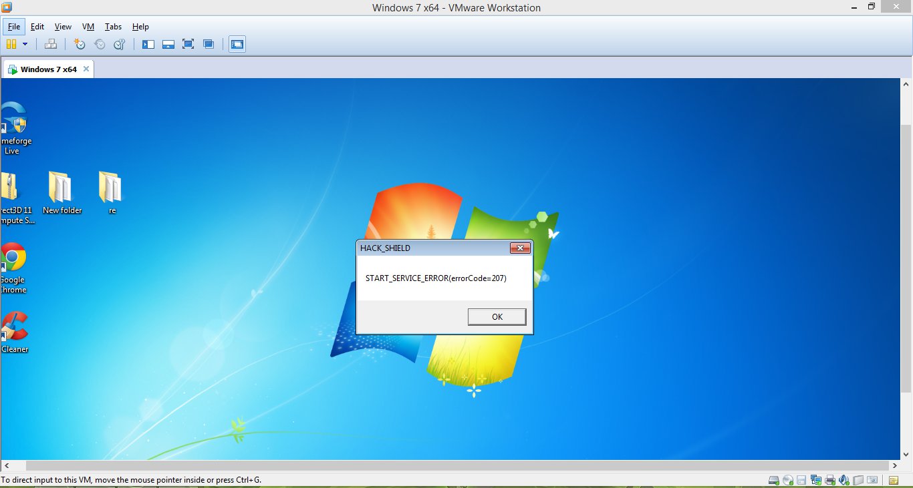Viewport: 913px width, 488px height.
Task: Show or hide the thumbnail bar
Action: 168,44
